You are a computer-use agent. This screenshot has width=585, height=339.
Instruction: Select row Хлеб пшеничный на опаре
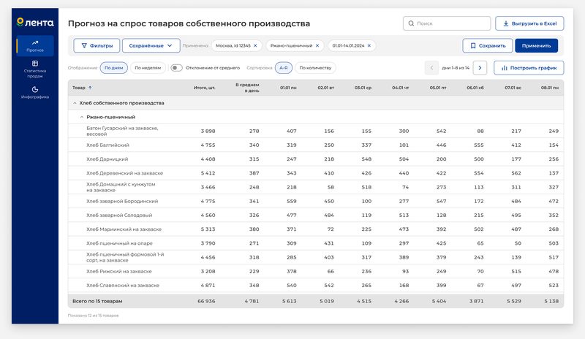316,243
